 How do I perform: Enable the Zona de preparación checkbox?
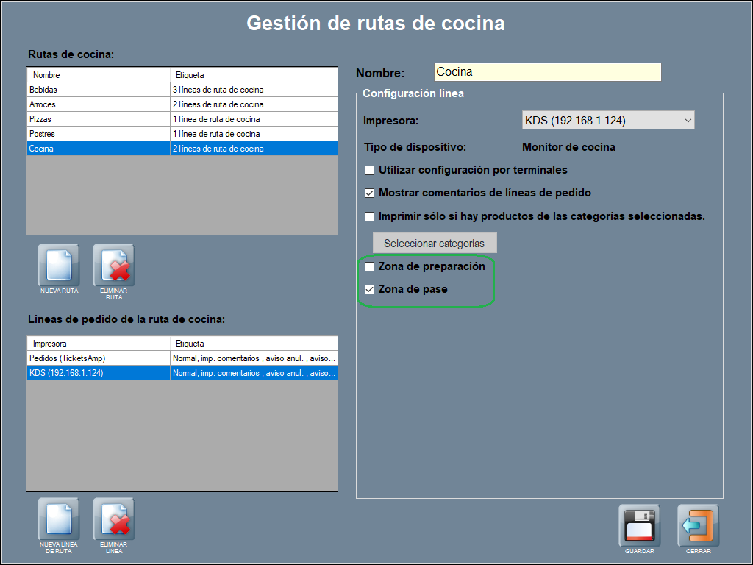coord(370,266)
